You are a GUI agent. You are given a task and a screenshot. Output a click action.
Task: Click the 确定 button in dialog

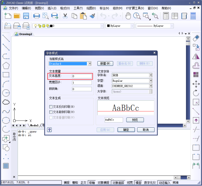[126, 130]
